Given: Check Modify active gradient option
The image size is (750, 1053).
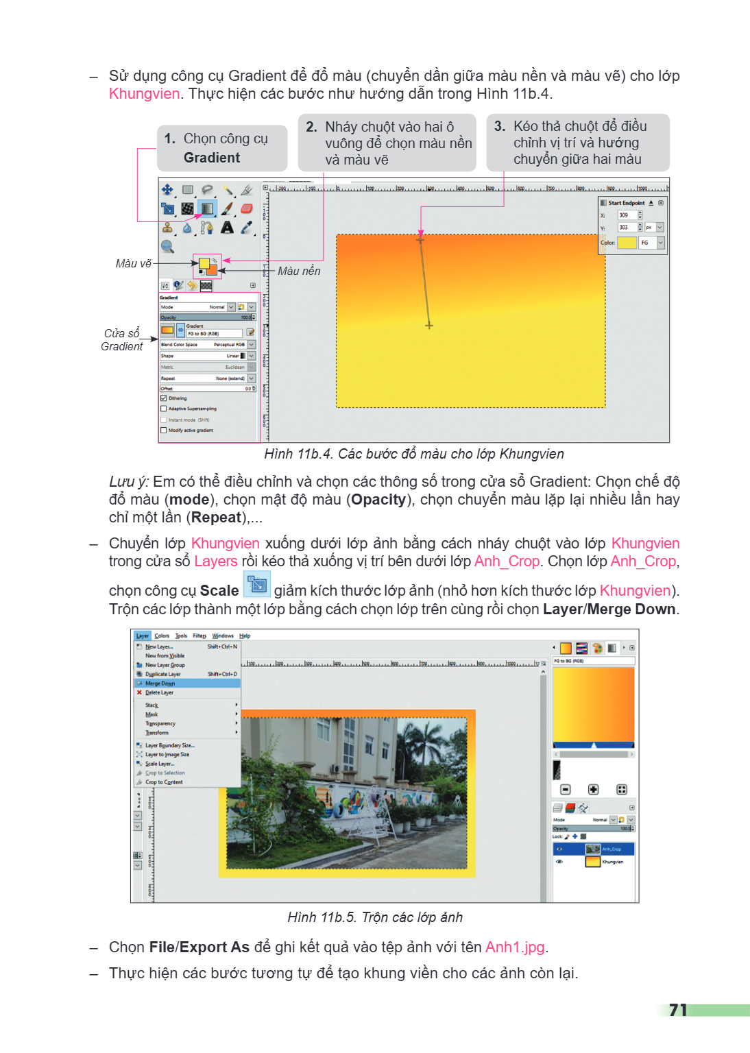Looking at the screenshot, I should [164, 431].
